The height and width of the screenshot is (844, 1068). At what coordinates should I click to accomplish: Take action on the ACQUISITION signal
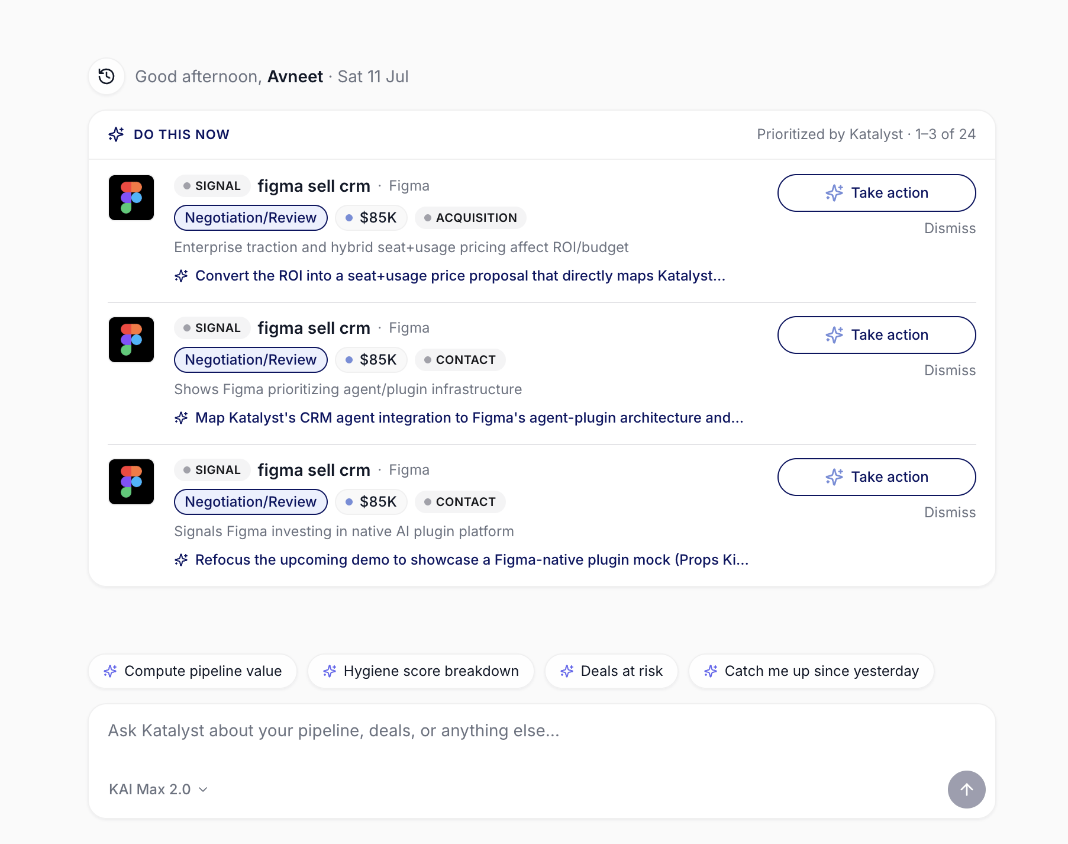click(x=876, y=193)
